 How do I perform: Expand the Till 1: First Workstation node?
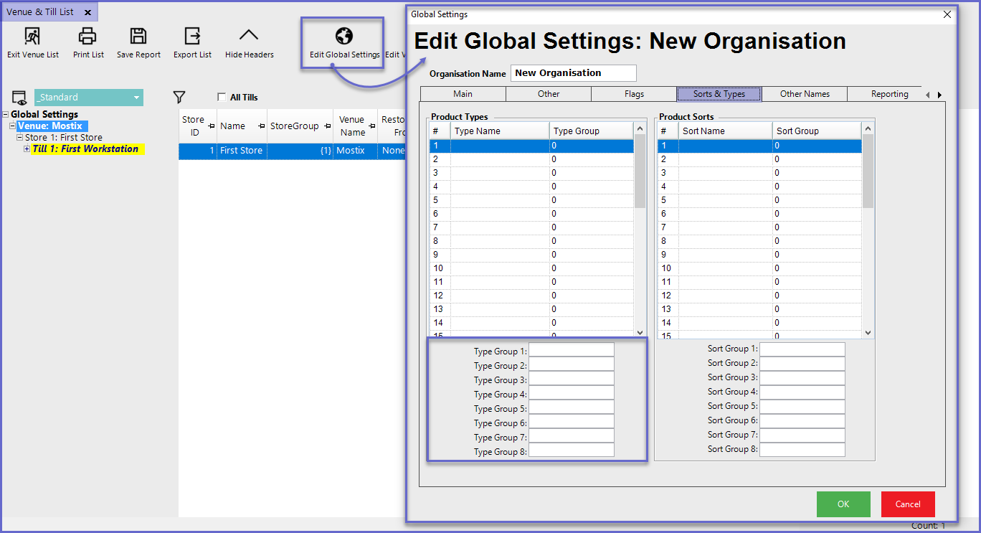point(27,149)
